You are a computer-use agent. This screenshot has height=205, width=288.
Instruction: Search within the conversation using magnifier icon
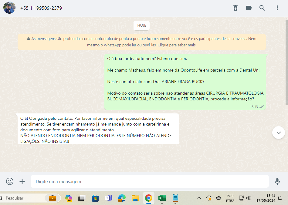(x=262, y=8)
